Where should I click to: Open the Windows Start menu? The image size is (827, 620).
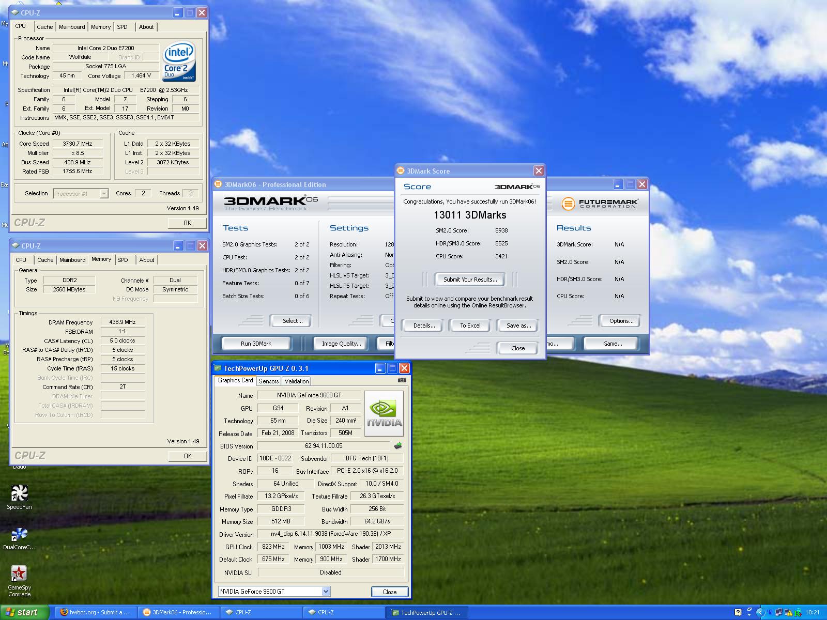click(x=24, y=612)
